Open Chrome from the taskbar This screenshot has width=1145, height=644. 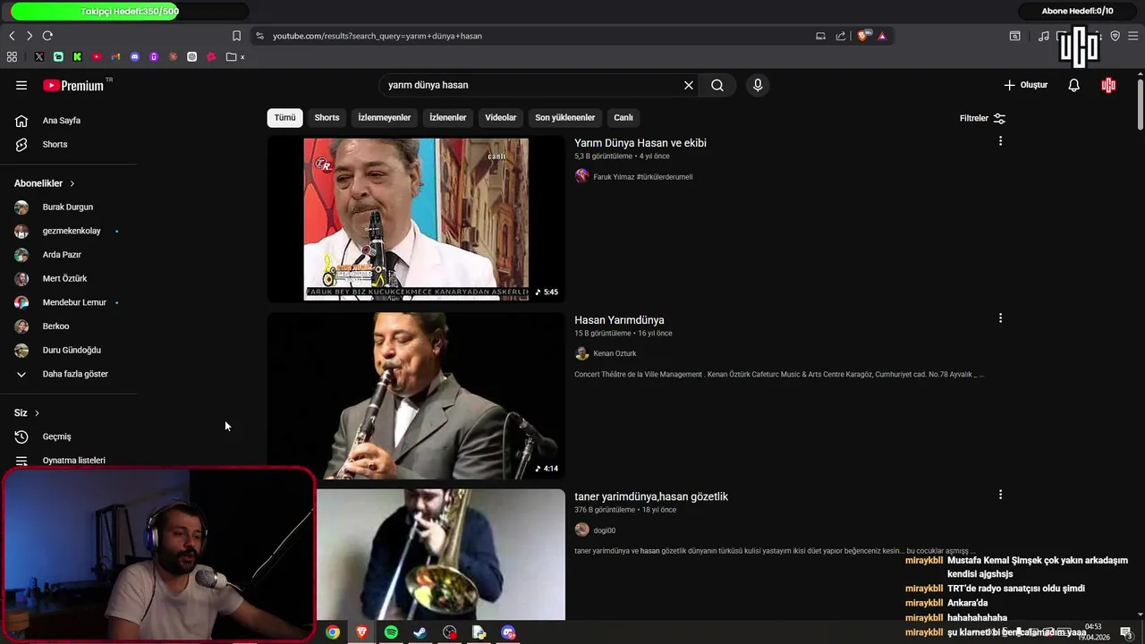[333, 632]
